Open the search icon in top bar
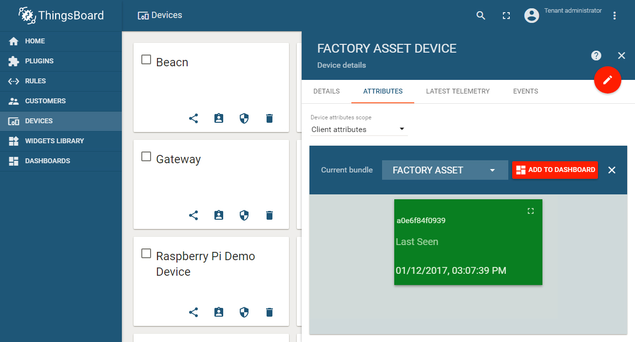Image resolution: width=635 pixels, height=342 pixels. (481, 16)
